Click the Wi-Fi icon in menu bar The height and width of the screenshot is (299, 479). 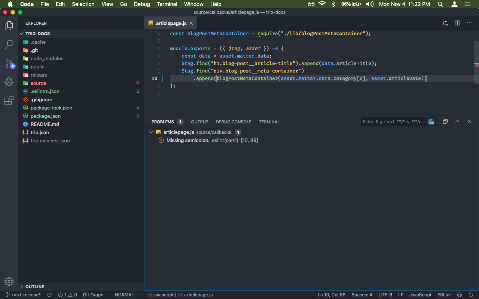pos(322,4)
